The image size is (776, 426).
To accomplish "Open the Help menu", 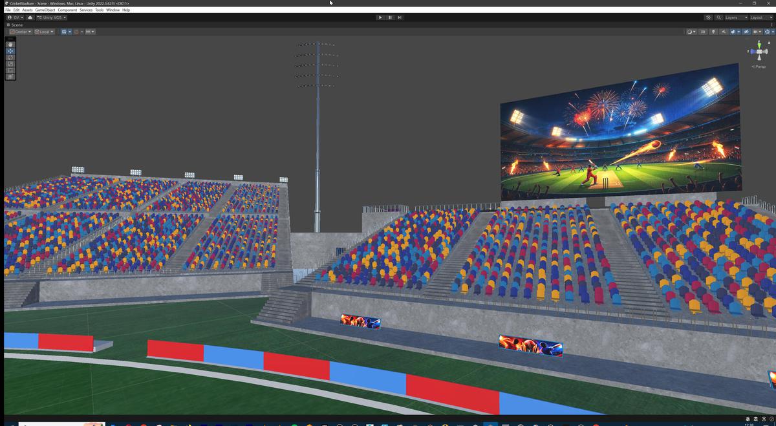I will [126, 10].
